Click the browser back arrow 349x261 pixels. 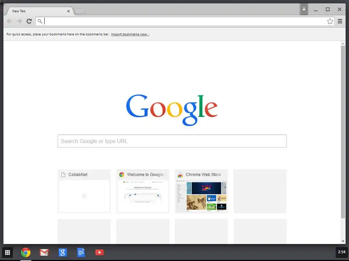[9, 21]
